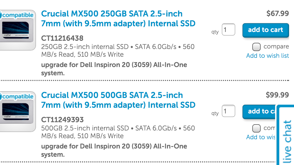The image size is (294, 165).
Task: Click the compatible badge on the 500GB SSD
Action: pos(17,96)
